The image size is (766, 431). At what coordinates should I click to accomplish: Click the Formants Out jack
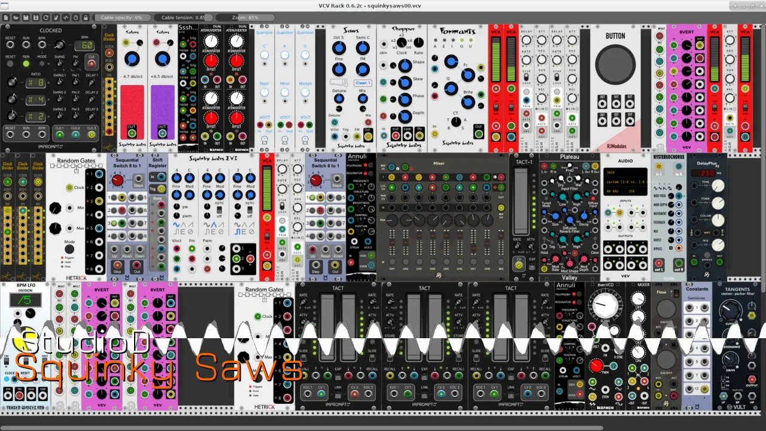click(x=478, y=135)
